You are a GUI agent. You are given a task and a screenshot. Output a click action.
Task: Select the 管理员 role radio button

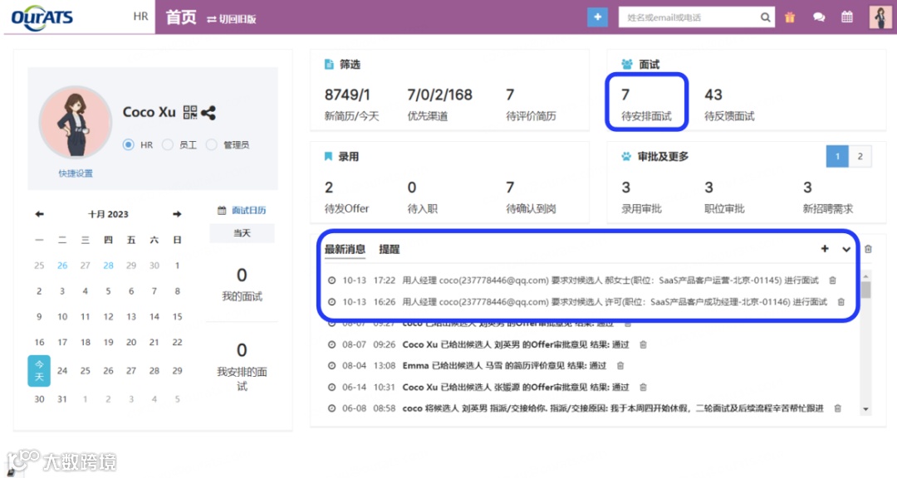click(211, 144)
